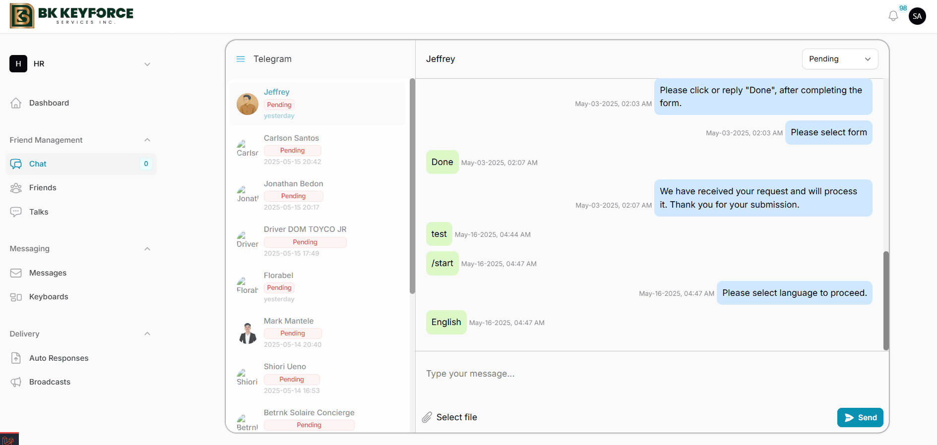This screenshot has width=937, height=445.
Task: Click the paperclip attachment icon
Action: [x=427, y=417]
